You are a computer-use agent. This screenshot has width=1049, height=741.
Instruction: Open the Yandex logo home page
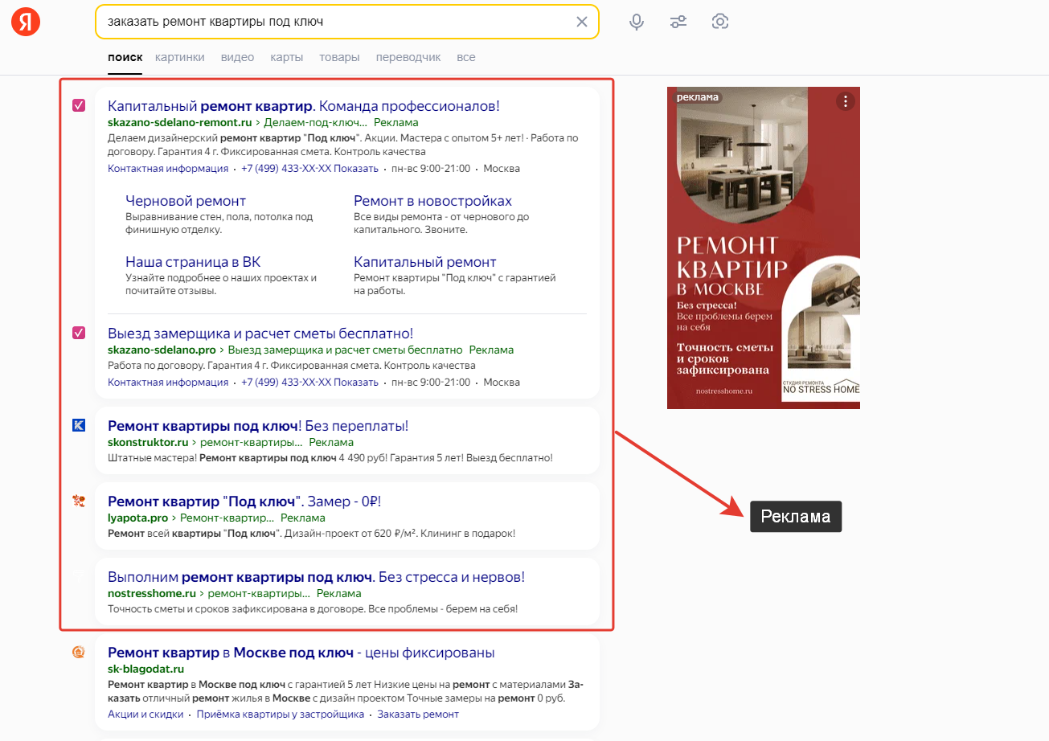coord(26,22)
